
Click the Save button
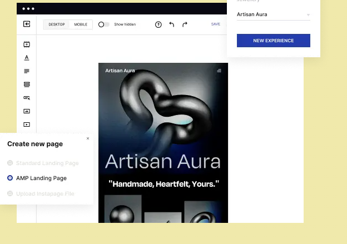click(x=216, y=24)
